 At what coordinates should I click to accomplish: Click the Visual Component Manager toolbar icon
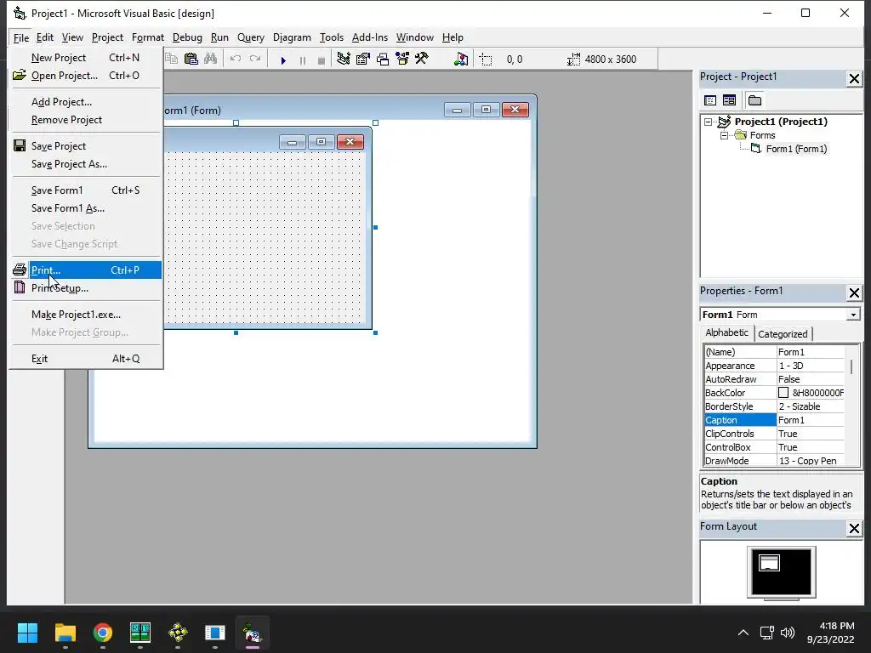[461, 59]
